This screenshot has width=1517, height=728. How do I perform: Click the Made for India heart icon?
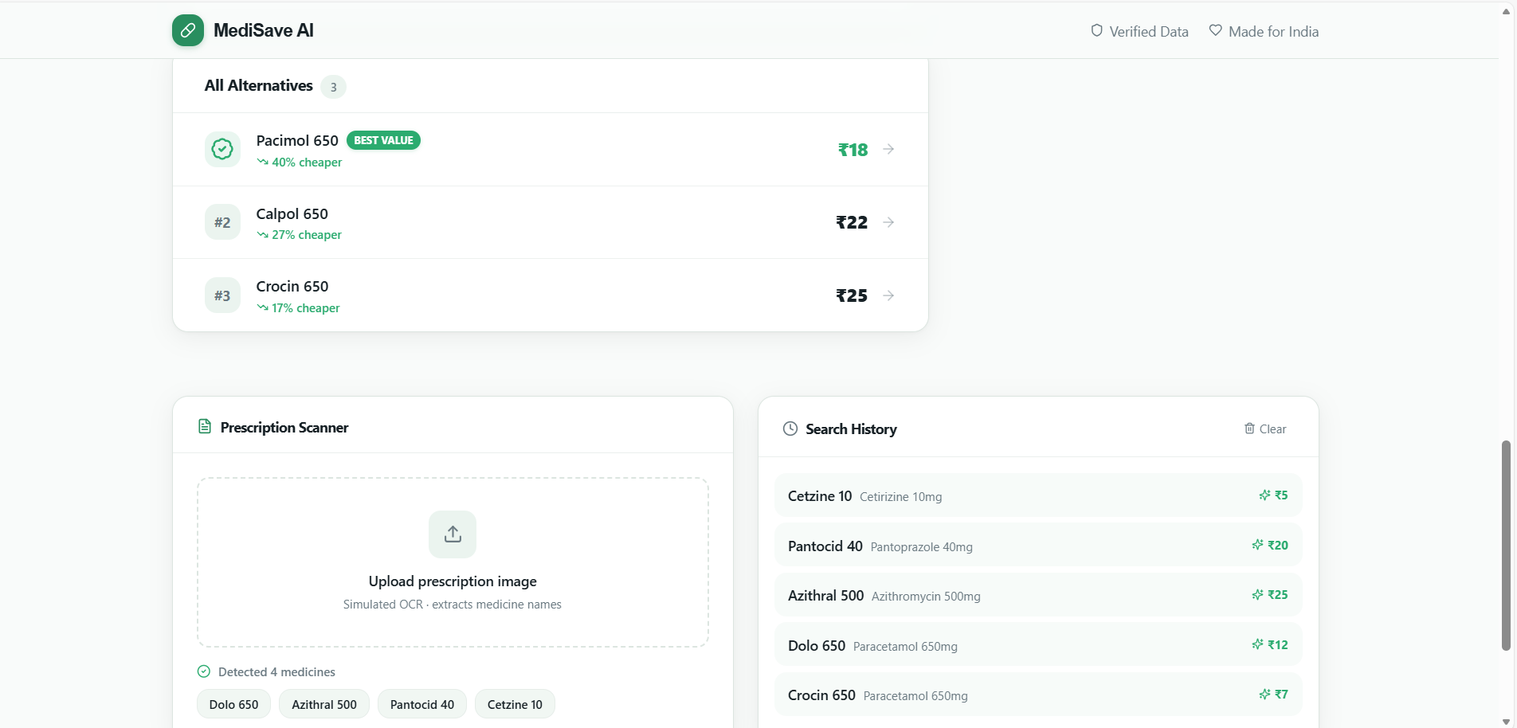1216,30
